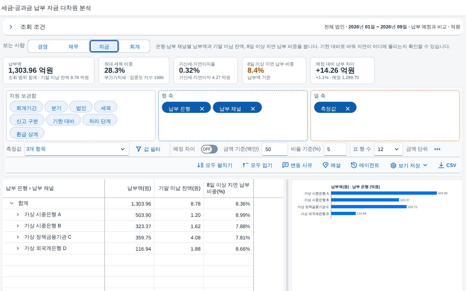Click the 회계기간 dimension chip
This screenshot has width=466, height=291.
26,107
